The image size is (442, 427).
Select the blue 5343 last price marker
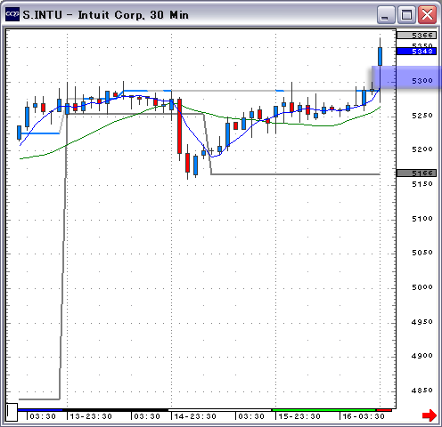[416, 52]
